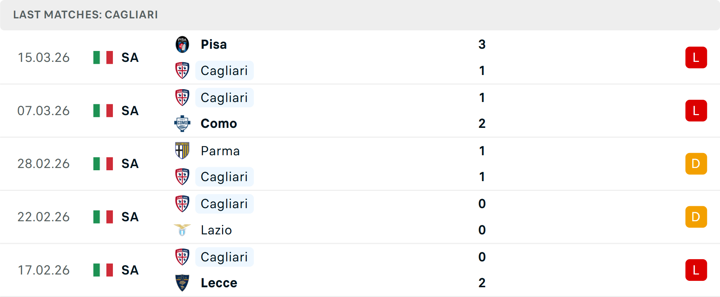Click the red L badge for Lecce match
Viewport: 720px width, 297px height.
coord(696,270)
